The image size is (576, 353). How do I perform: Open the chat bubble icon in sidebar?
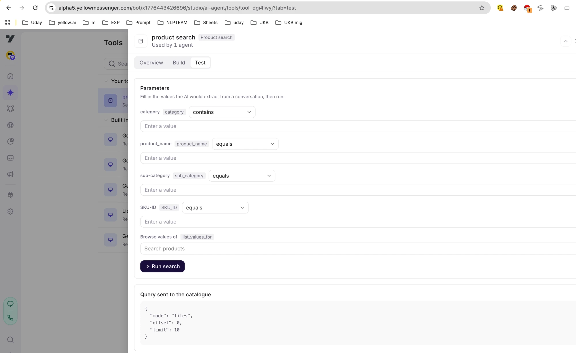coord(10,304)
